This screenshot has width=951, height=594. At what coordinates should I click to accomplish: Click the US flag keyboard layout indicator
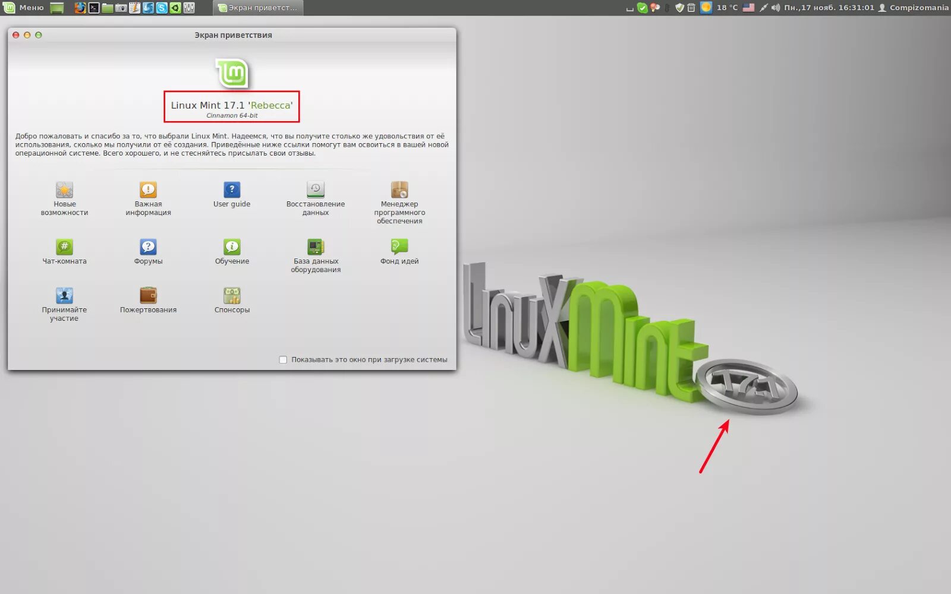[x=748, y=8]
